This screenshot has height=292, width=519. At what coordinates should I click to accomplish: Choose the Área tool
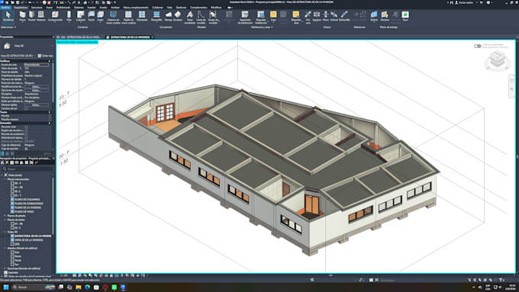point(273,16)
